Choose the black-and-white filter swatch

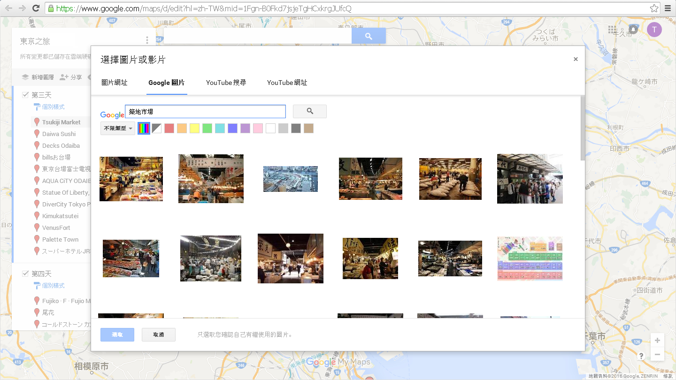click(156, 128)
